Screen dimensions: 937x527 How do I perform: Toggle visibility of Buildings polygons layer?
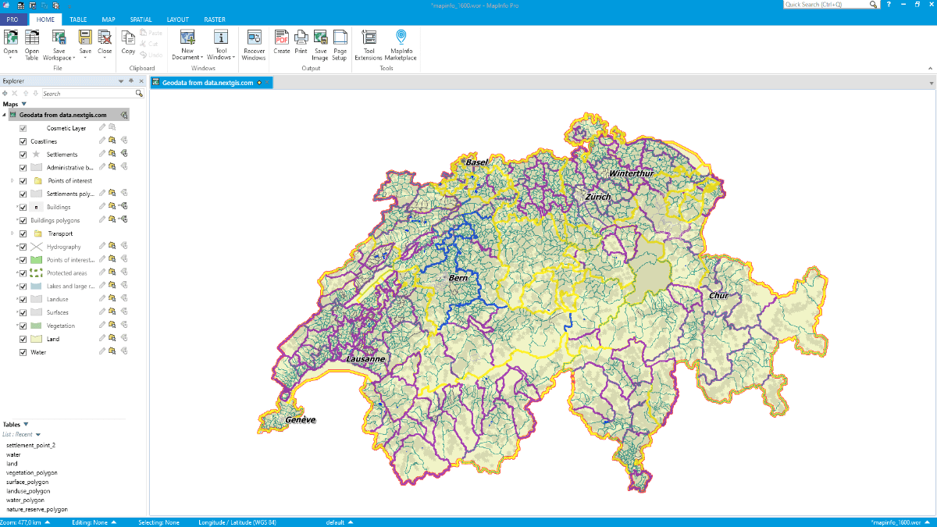(22, 219)
